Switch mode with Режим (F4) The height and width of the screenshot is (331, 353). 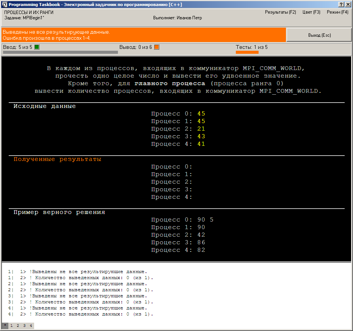point(337,12)
